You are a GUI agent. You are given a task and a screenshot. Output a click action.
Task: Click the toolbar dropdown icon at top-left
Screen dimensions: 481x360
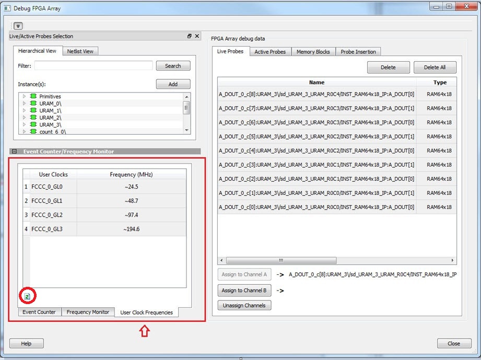tap(18, 26)
